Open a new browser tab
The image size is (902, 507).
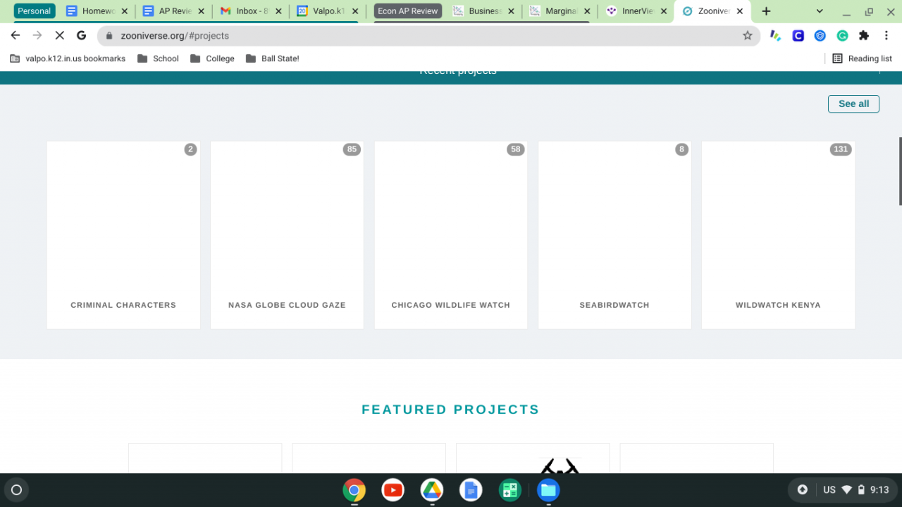pos(766,11)
